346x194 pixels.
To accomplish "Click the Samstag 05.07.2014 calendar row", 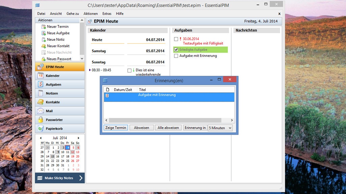I will 128,51.
